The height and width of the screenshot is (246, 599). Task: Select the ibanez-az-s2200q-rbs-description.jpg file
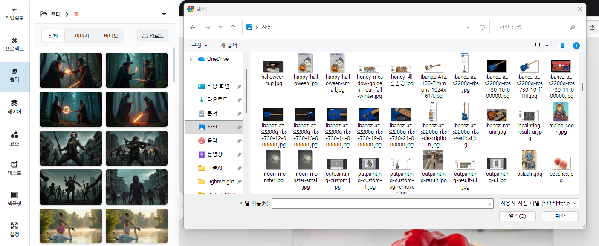(433, 125)
